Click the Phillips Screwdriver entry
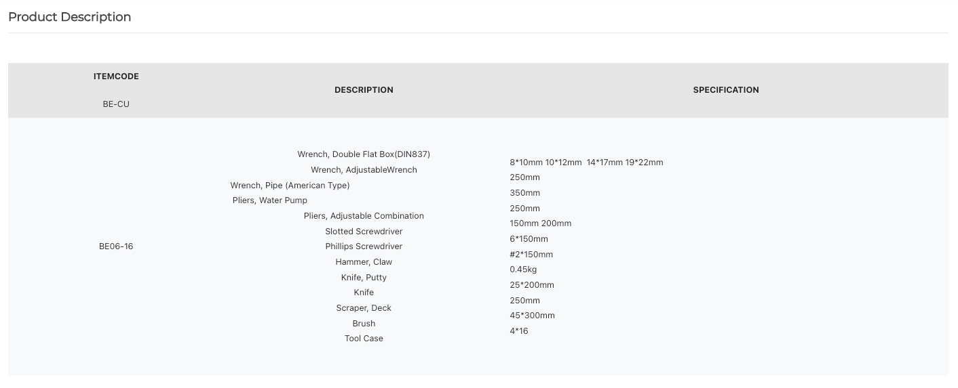958x388 pixels. pyautogui.click(x=364, y=246)
